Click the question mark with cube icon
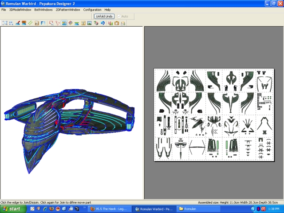The width and height of the screenshot is (284, 213). click(x=96, y=23)
